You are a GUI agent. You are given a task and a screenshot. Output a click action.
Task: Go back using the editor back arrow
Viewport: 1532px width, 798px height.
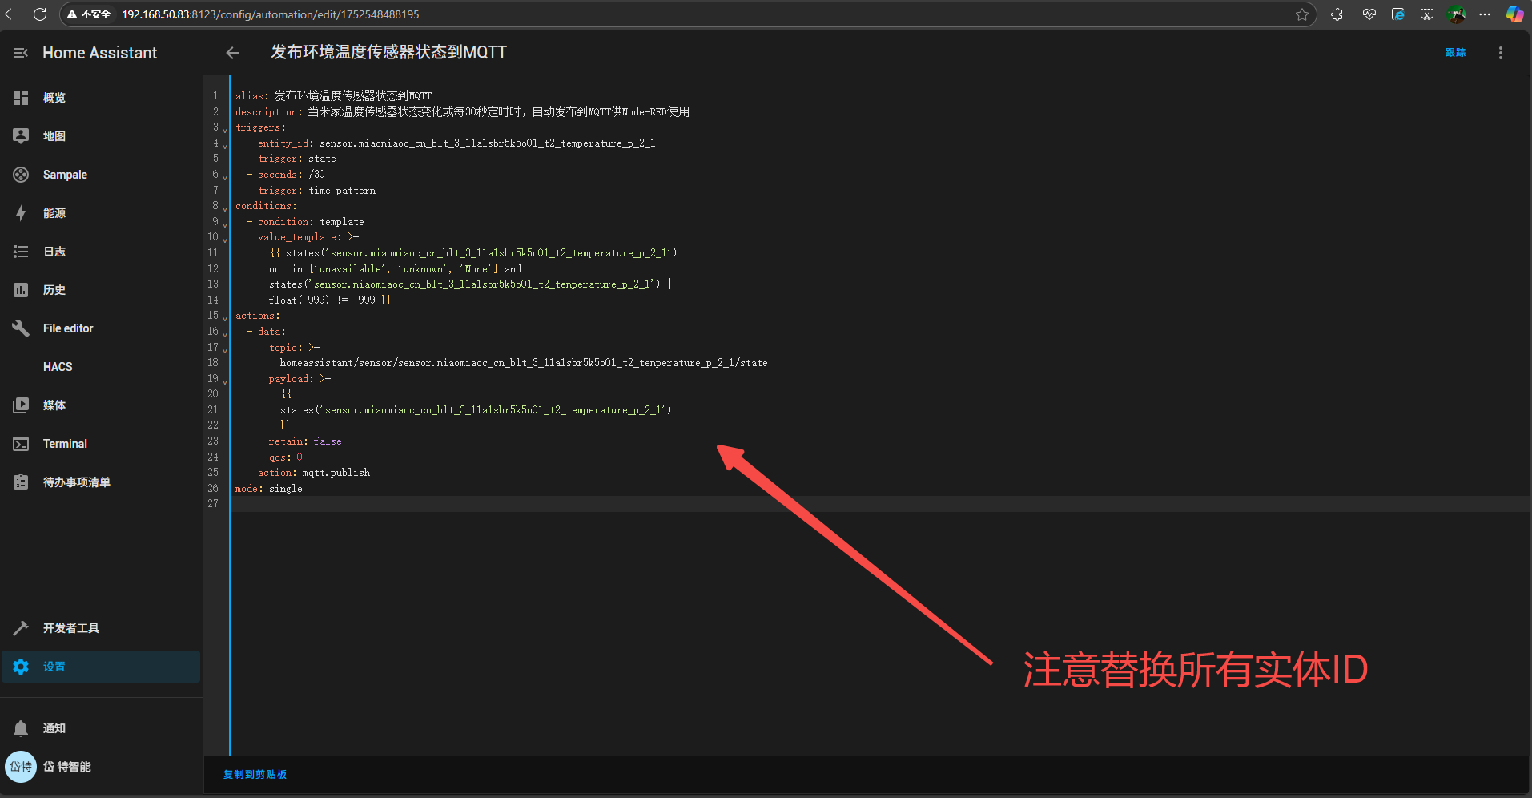[x=232, y=53]
